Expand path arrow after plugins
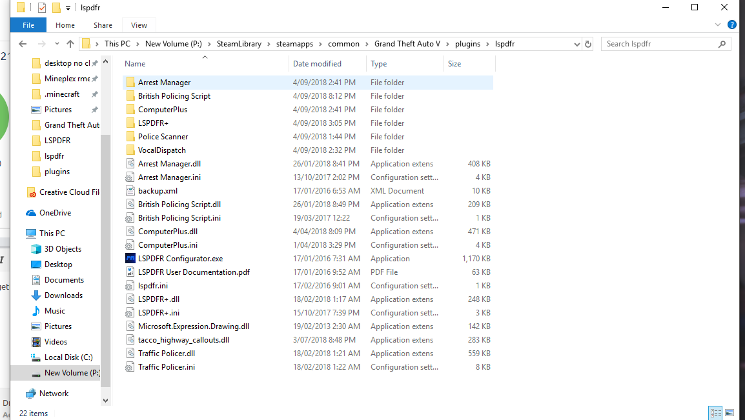The image size is (745, 420). pos(488,44)
